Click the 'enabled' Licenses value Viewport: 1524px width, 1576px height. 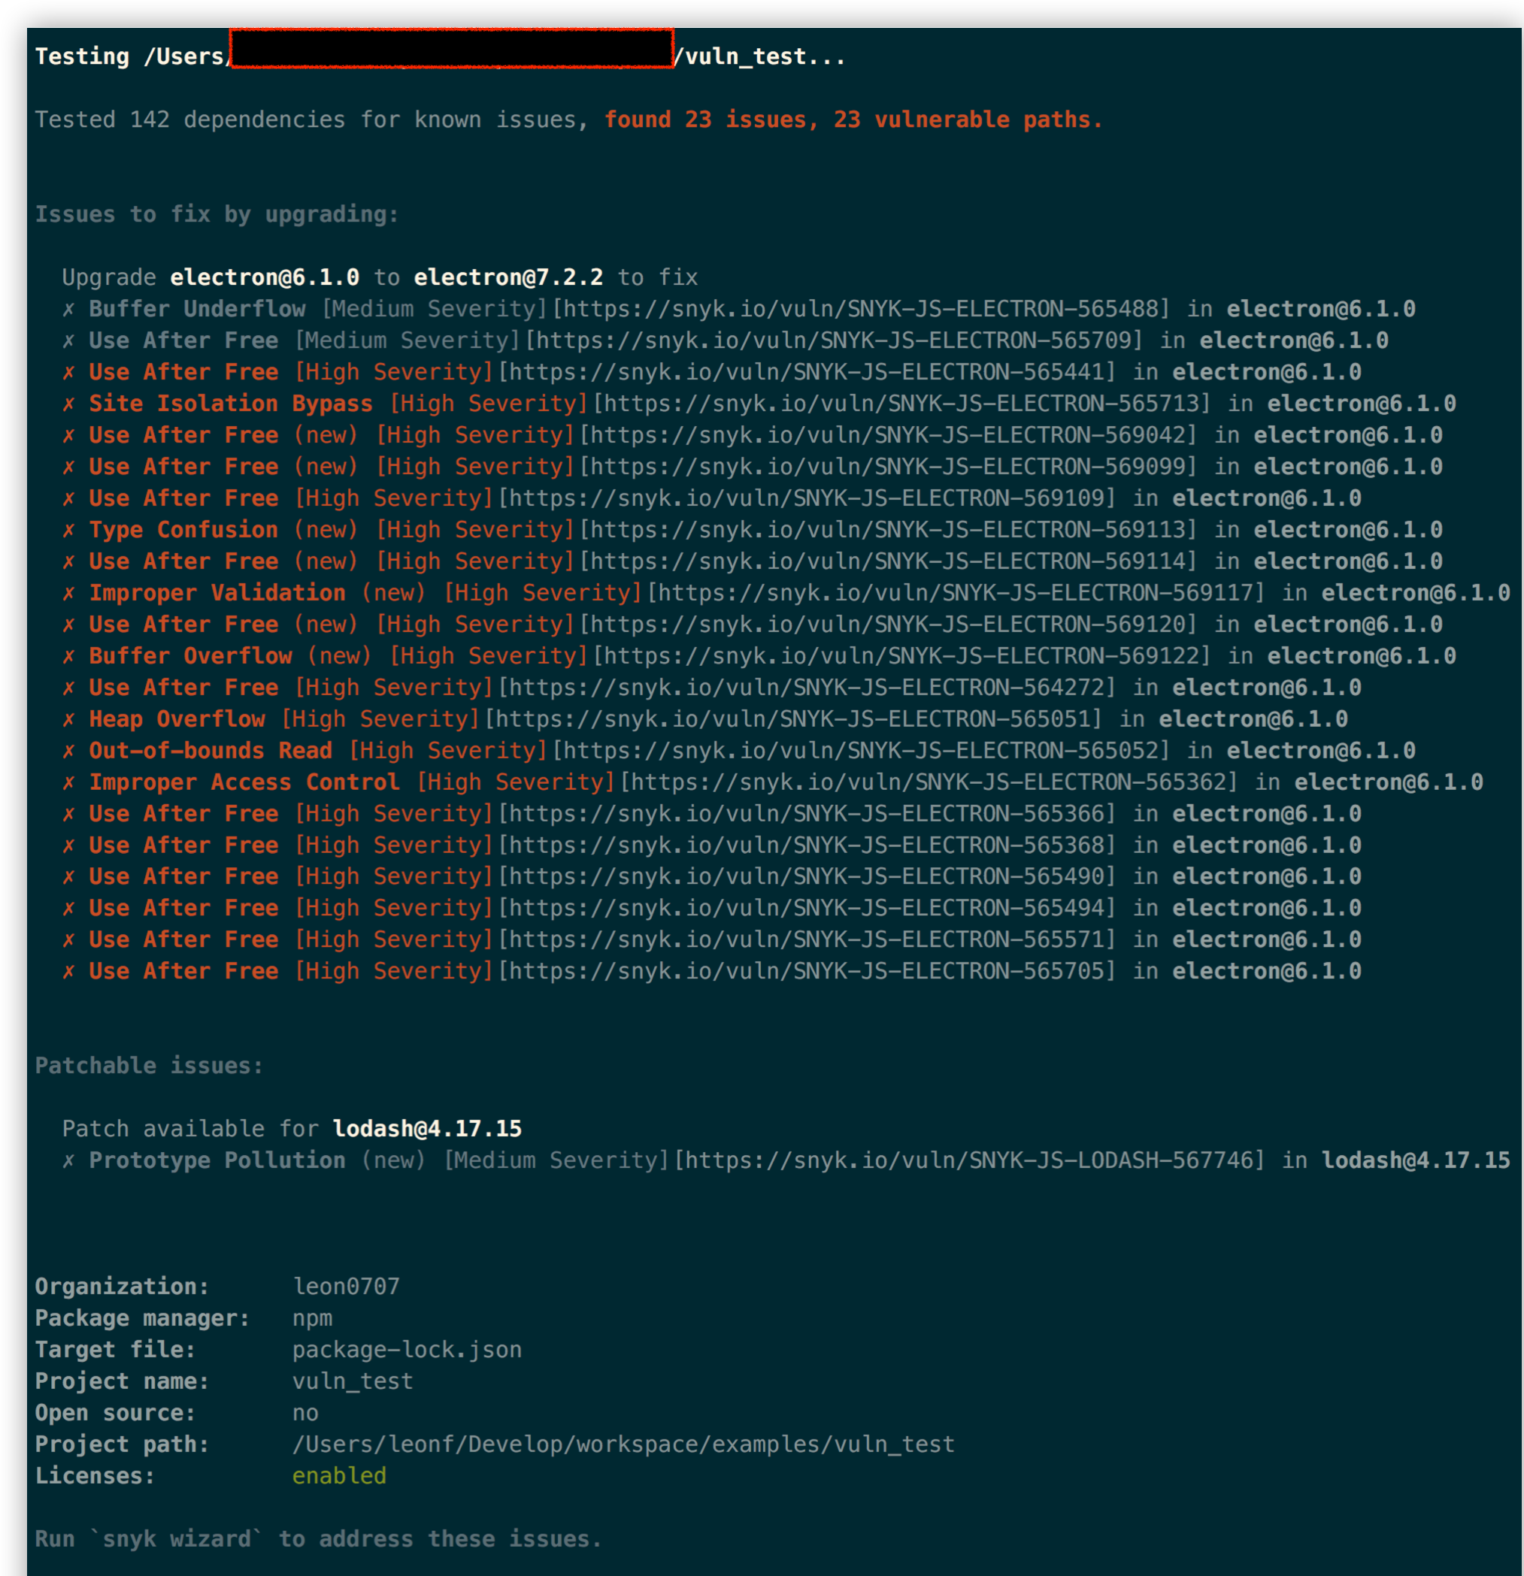coord(339,1475)
